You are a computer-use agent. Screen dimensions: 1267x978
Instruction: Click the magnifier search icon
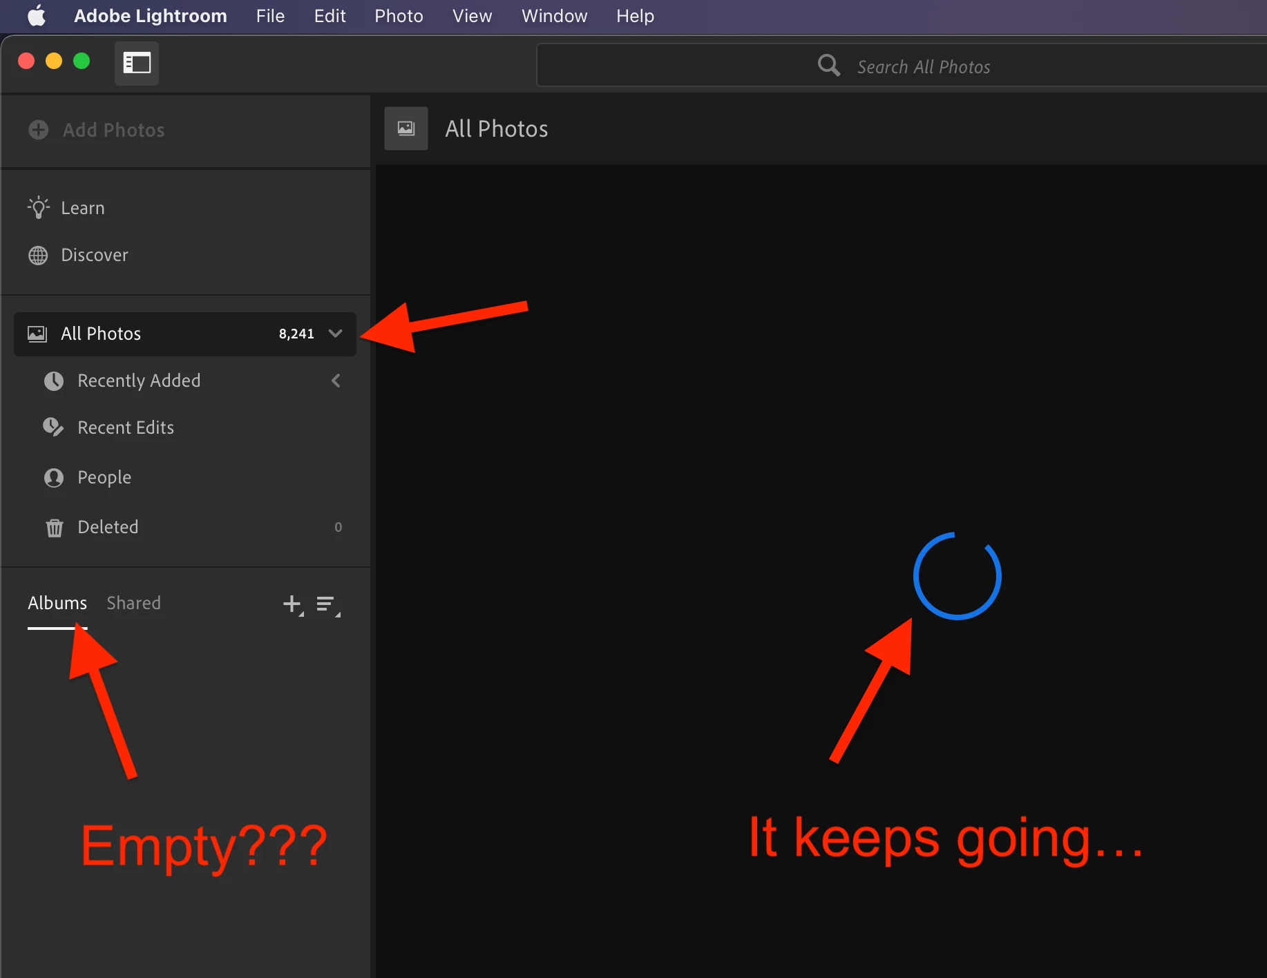click(828, 66)
